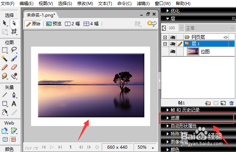Viewport: 236px width, 152px height.
Task: Select the Pencil tool
Action: click(x=5, y=67)
